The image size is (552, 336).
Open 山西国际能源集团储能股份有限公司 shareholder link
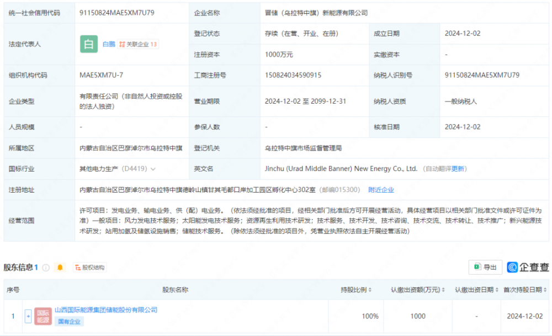106,310
